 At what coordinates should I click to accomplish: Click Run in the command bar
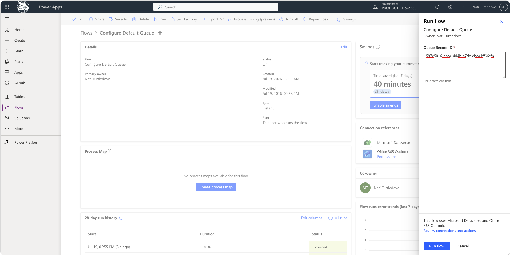coord(160,19)
